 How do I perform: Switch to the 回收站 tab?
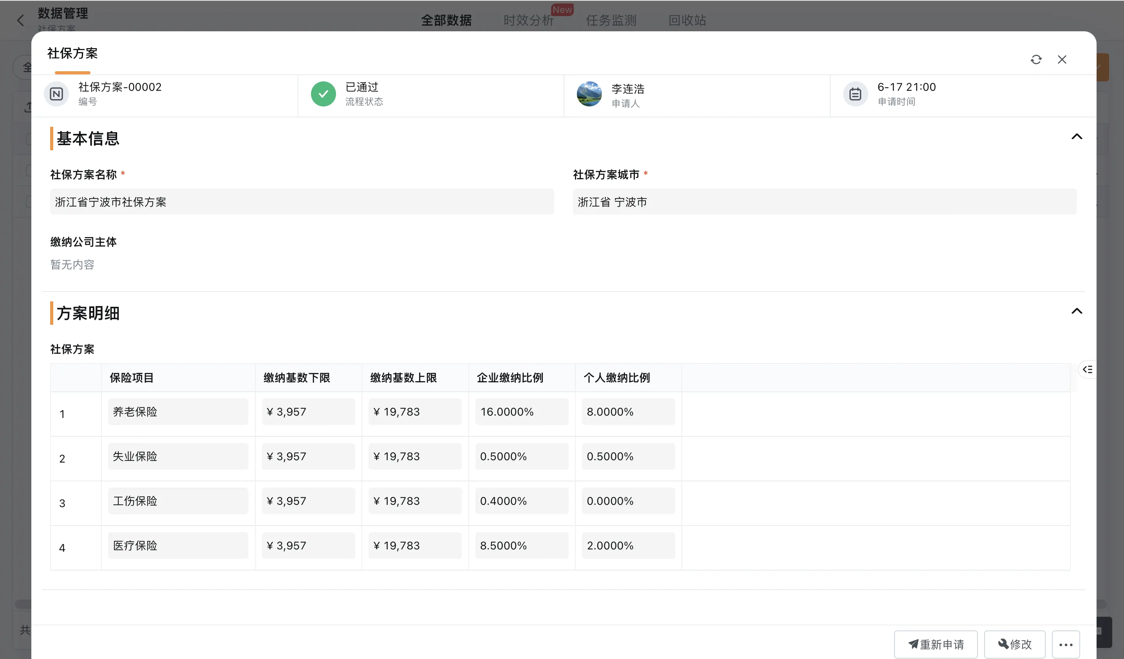click(x=687, y=20)
